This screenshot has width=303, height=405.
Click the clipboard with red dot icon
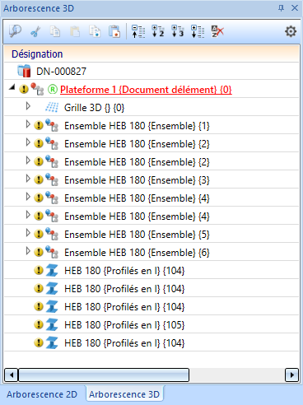point(114,31)
